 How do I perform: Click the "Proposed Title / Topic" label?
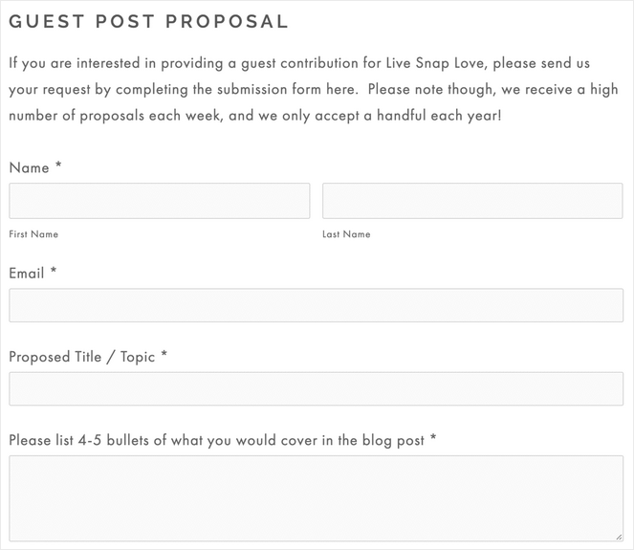click(x=81, y=357)
